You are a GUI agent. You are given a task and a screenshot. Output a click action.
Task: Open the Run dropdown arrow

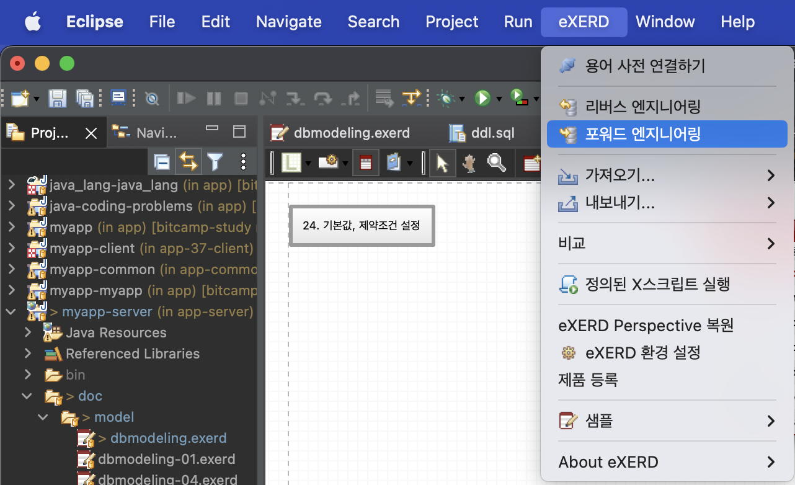pyautogui.click(x=499, y=99)
